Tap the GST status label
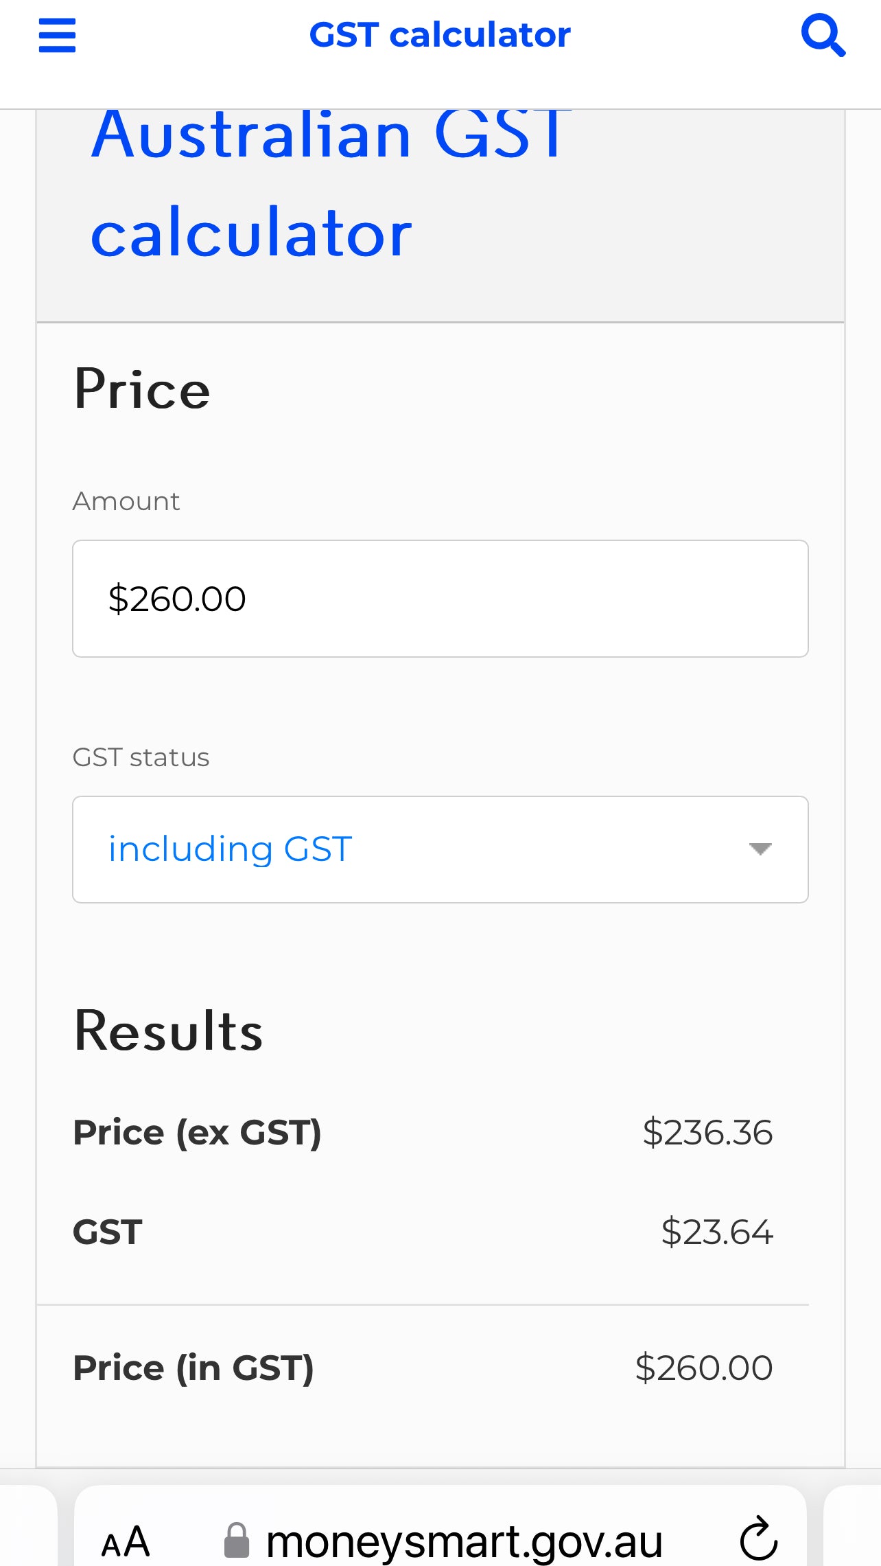881x1566 pixels. (141, 757)
